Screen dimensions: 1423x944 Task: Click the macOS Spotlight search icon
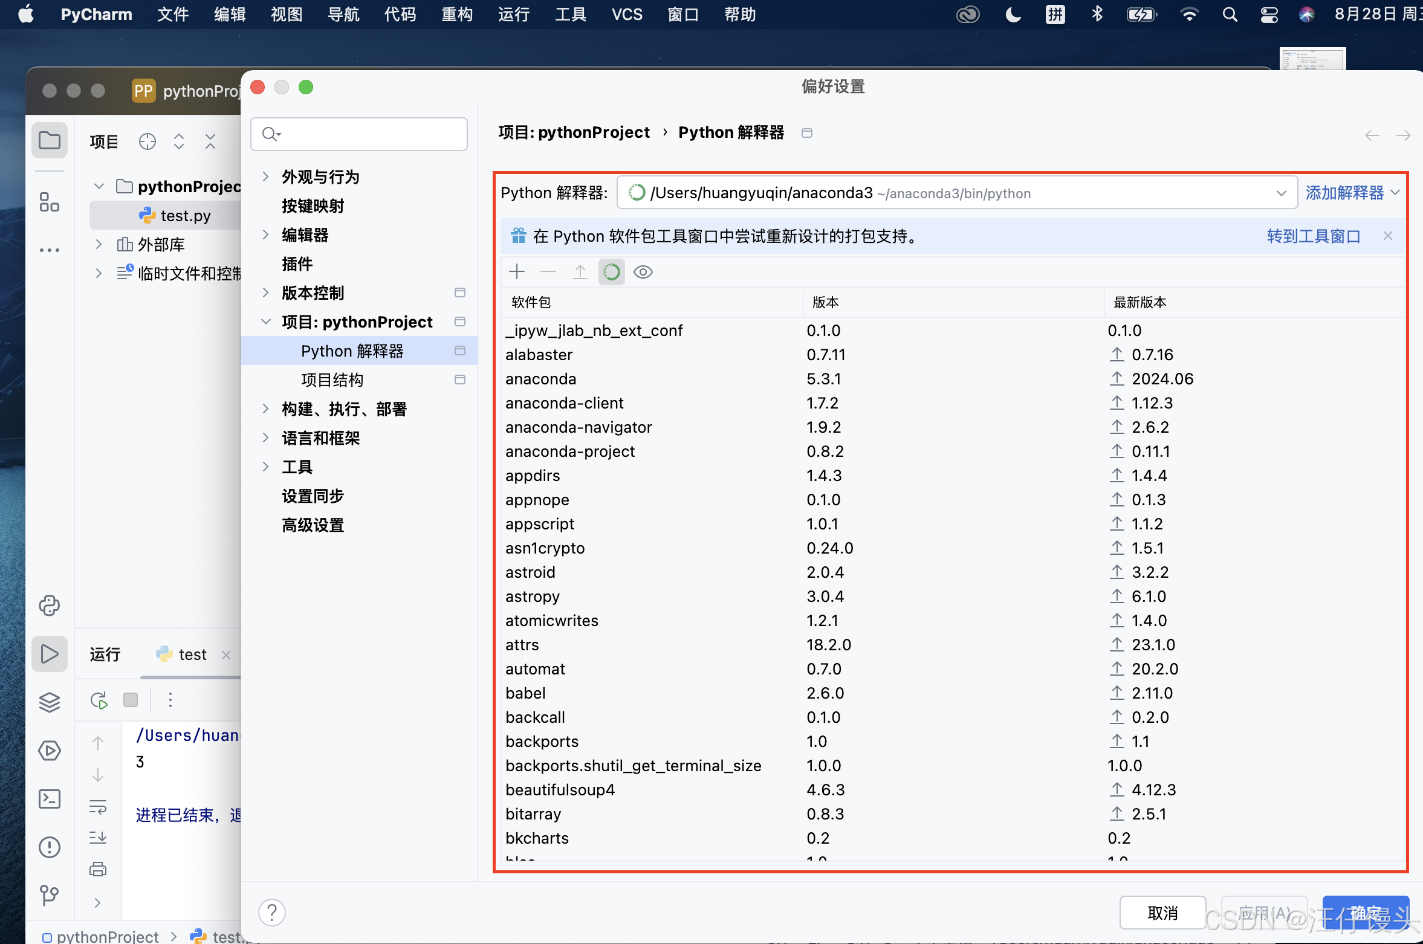(x=1230, y=14)
